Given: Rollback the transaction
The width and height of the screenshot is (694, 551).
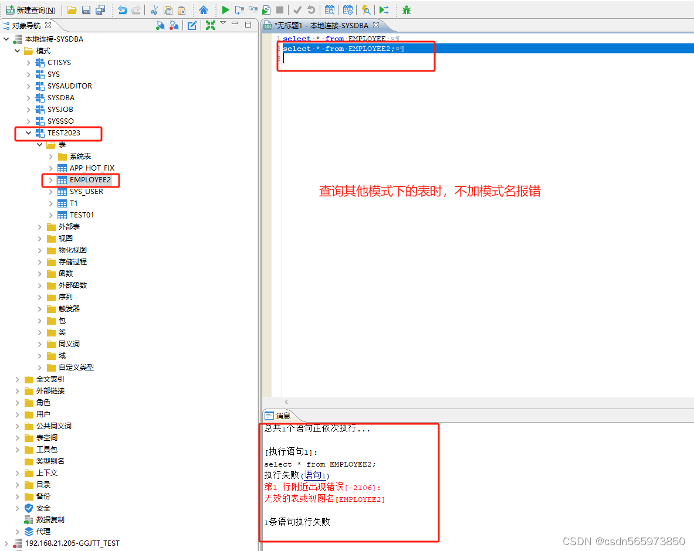Looking at the screenshot, I should click(x=312, y=10).
